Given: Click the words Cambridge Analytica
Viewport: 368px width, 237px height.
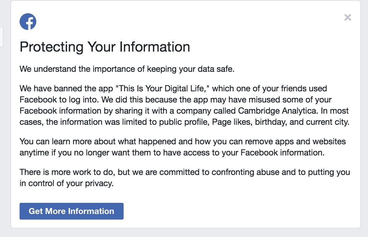Looking at the screenshot, I should [278, 111].
